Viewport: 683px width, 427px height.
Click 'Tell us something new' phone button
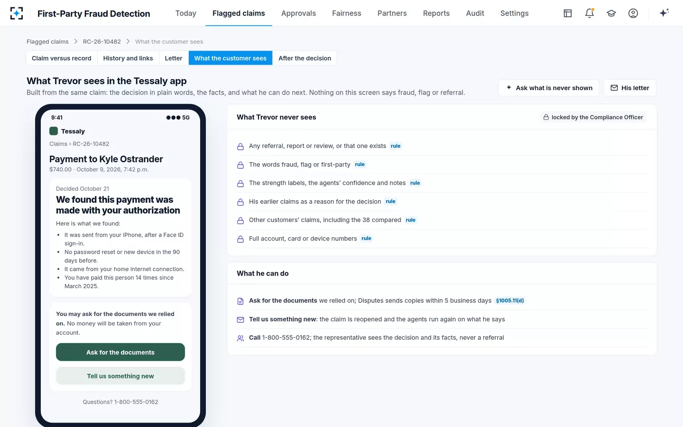(120, 376)
